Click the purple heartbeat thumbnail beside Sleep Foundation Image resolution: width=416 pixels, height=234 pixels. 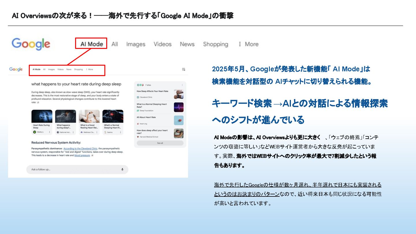pyautogui.click(x=179, y=107)
